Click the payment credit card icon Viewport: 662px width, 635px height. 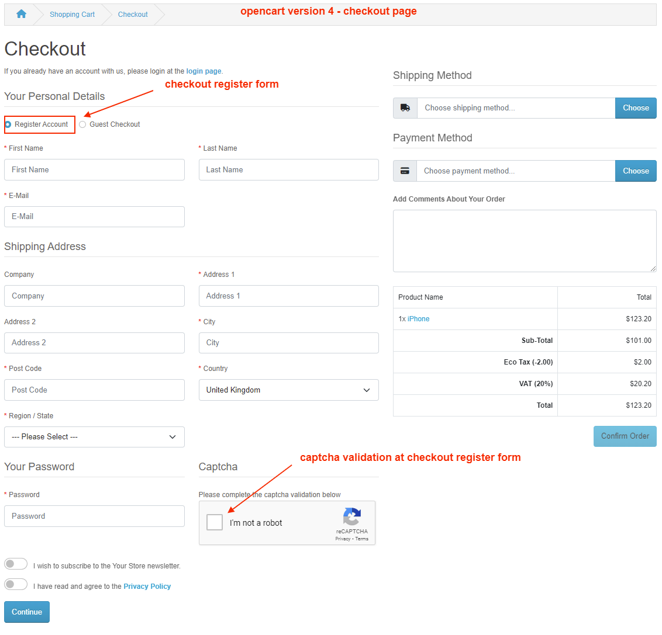tap(405, 171)
